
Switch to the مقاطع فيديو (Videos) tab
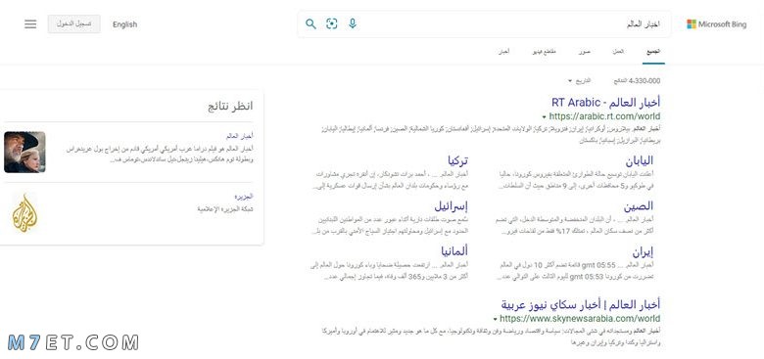pos(545,52)
